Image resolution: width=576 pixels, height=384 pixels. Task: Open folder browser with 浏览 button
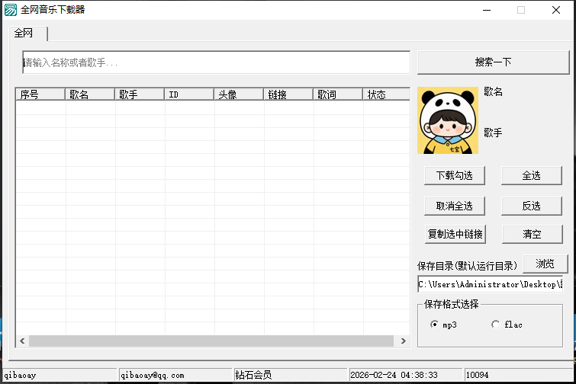pyautogui.click(x=545, y=264)
